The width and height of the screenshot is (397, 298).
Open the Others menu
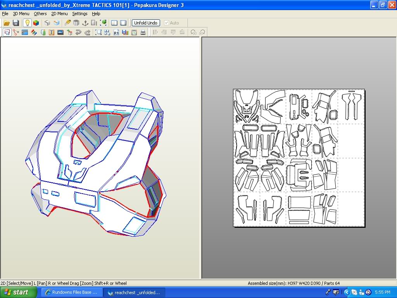40,14
